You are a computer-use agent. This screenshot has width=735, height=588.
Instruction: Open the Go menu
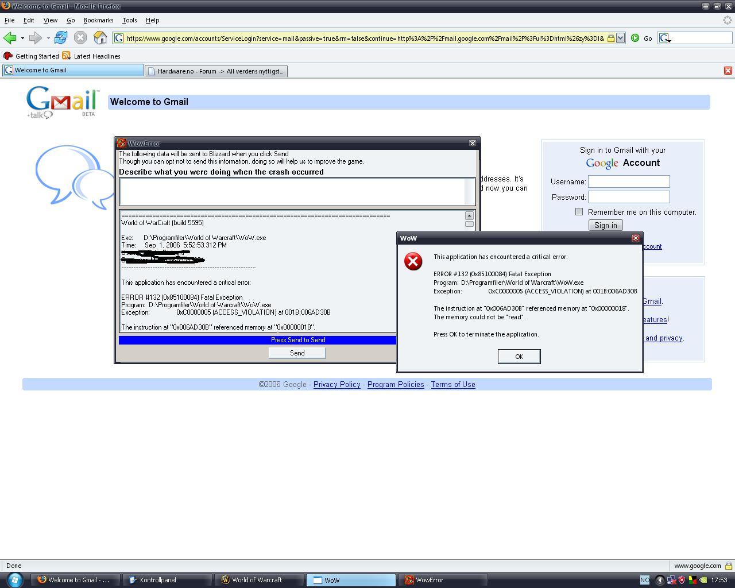coord(71,20)
